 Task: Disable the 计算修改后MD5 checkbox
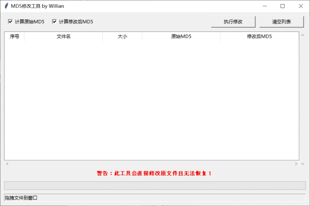[x=54, y=21]
